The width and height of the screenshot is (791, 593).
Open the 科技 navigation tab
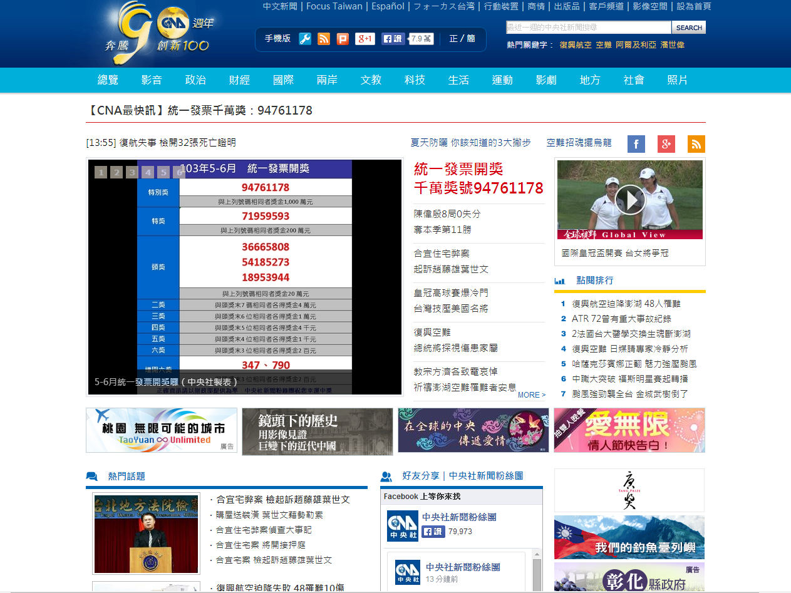pyautogui.click(x=415, y=80)
